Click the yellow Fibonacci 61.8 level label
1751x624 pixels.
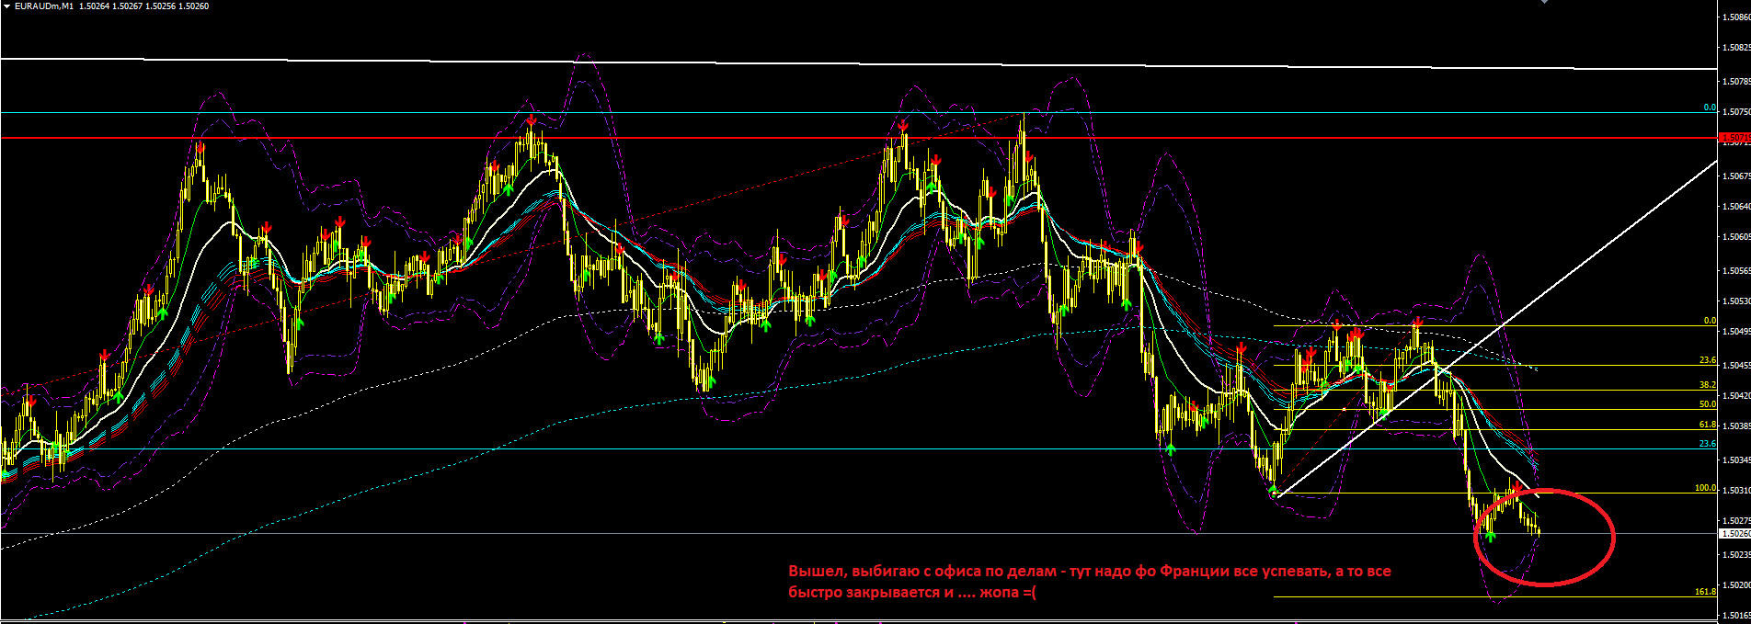pyautogui.click(x=1707, y=425)
